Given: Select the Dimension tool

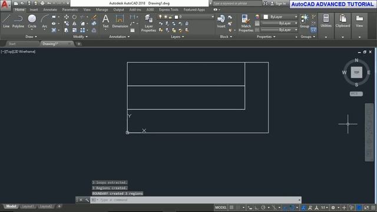Looking at the screenshot, I should (120, 21).
